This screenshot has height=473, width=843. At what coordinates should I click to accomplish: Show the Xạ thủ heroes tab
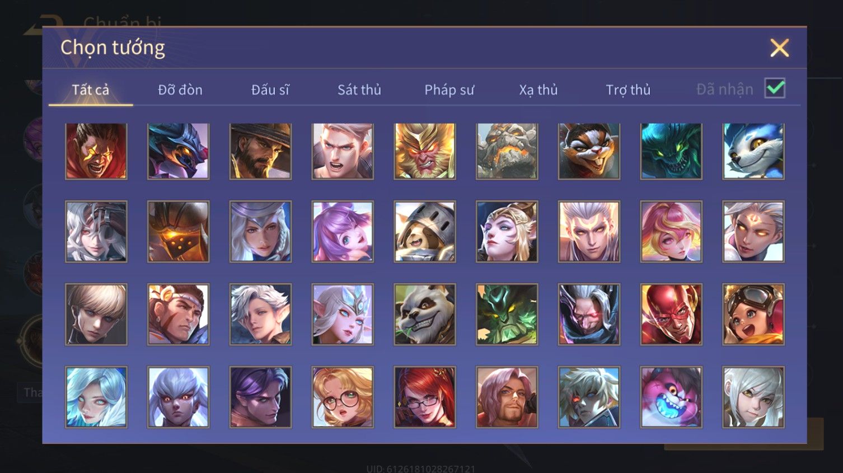(x=538, y=90)
